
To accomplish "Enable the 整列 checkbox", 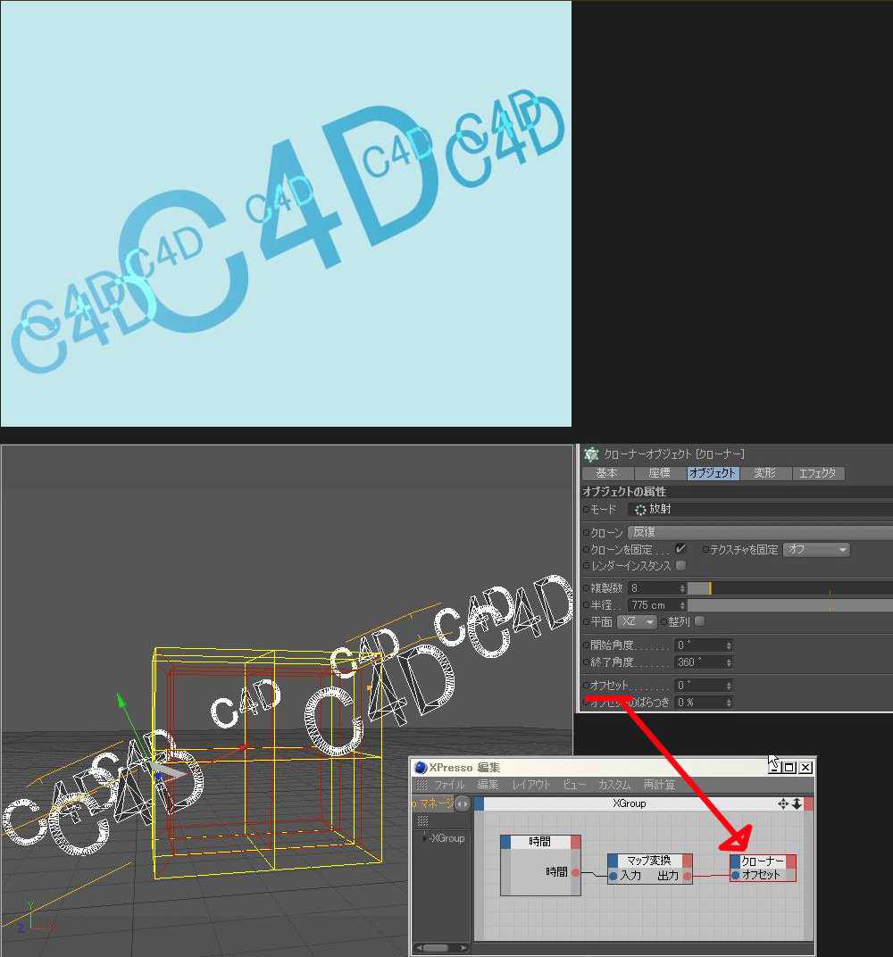I will [x=699, y=621].
